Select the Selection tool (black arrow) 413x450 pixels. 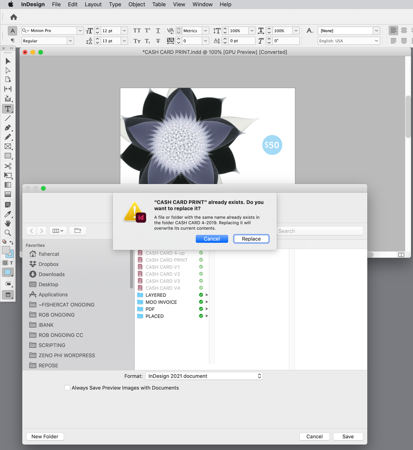point(8,61)
